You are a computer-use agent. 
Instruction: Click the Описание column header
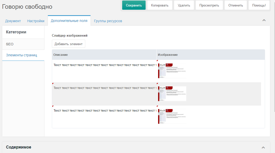[104, 55]
